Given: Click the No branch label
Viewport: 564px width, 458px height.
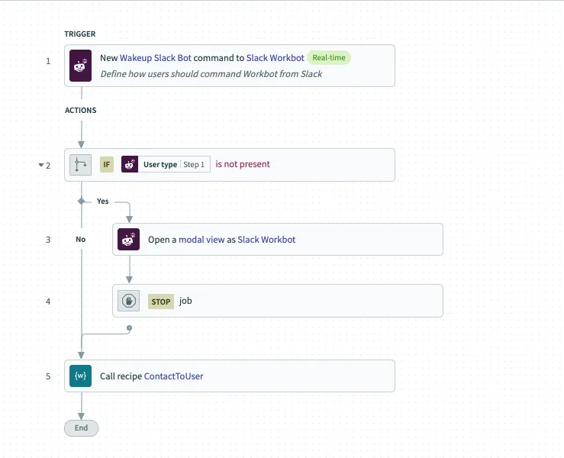Looking at the screenshot, I should (81, 239).
